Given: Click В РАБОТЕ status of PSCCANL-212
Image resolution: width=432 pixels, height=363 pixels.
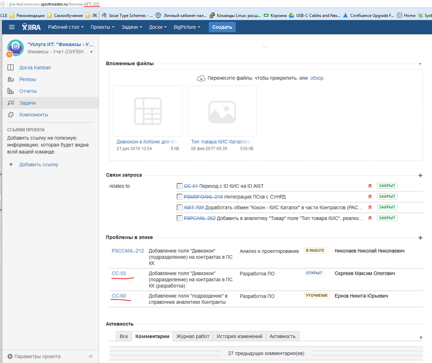Looking at the screenshot, I should coord(315,251).
